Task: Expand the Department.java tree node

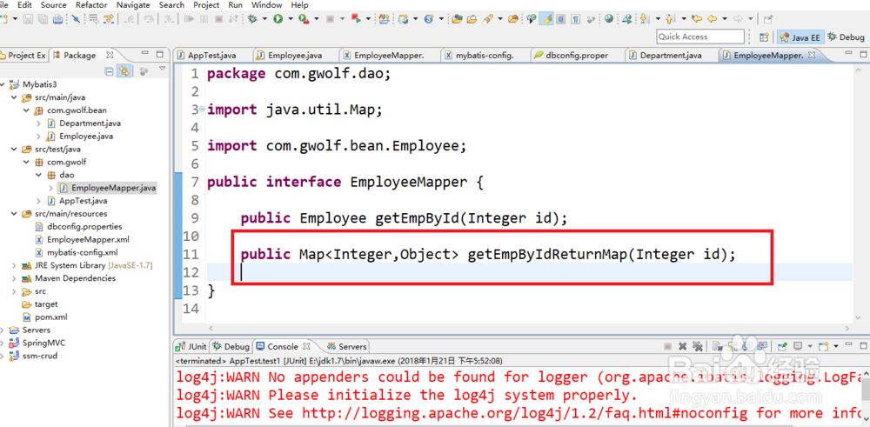Action: (x=39, y=123)
